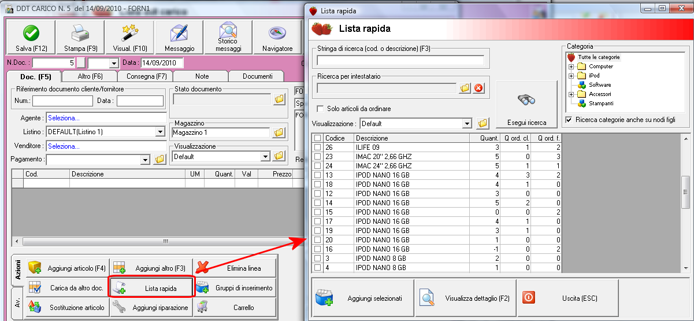The width and height of the screenshot is (694, 321).
Task: Select the Av. vertical tab
Action: click(x=18, y=301)
